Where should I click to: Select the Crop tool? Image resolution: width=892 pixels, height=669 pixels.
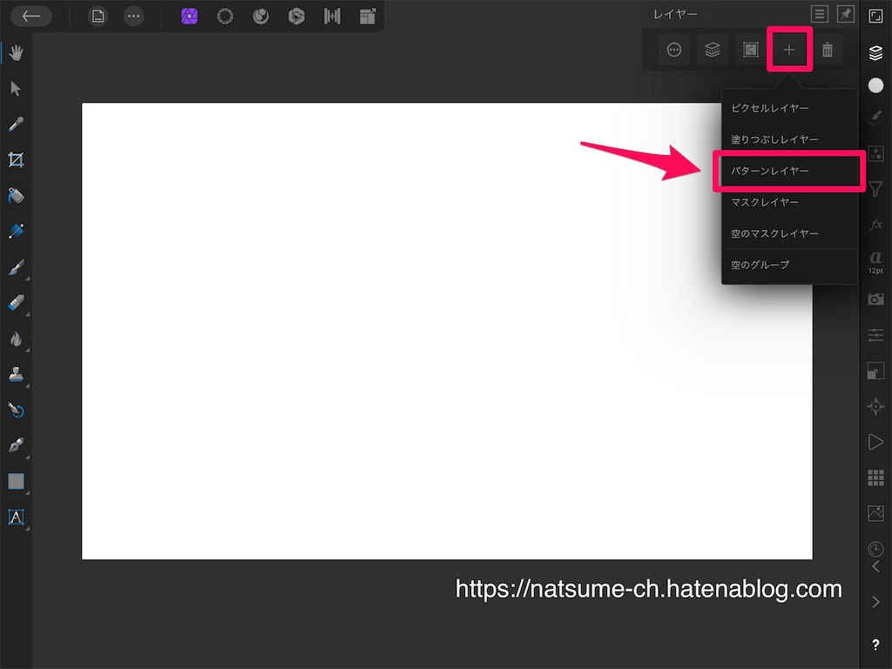pos(16,160)
